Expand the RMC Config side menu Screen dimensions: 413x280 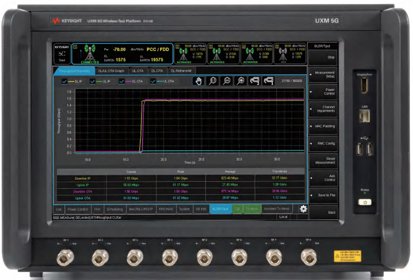point(323,143)
